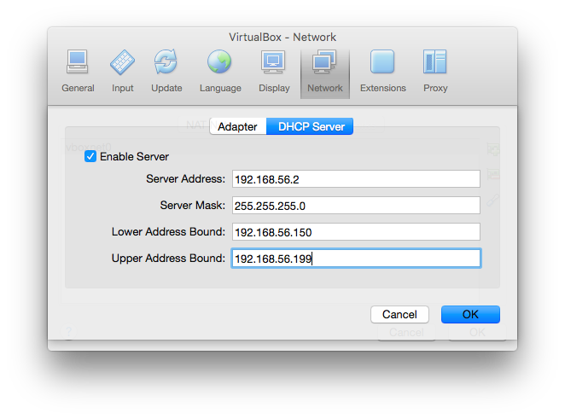Screen dimensions: 565x419
Task: Focus the Upper Address Bound field
Action: [x=356, y=258]
